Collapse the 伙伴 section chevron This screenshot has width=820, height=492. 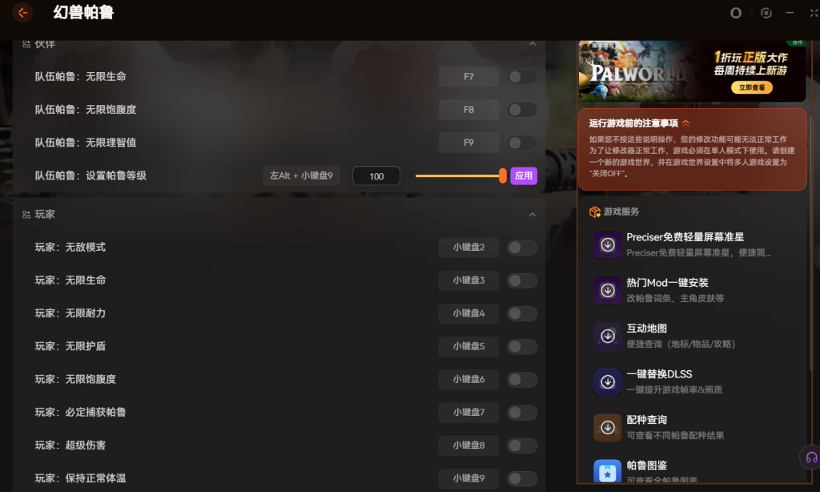click(533, 43)
